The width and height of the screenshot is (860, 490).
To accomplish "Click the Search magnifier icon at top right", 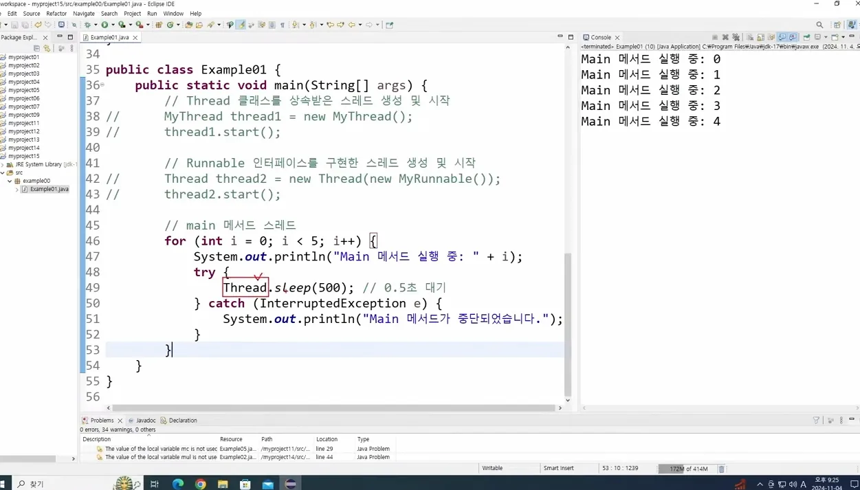I will (819, 25).
